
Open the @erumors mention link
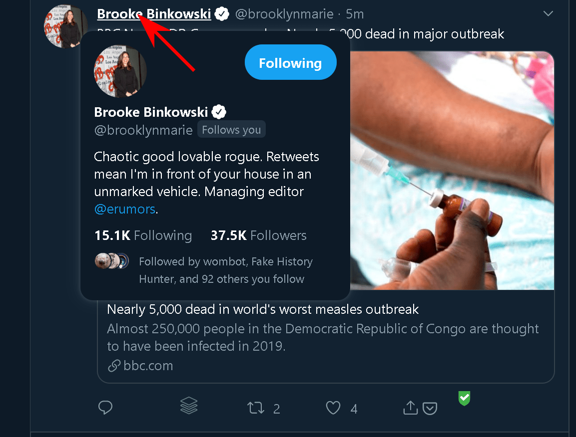pyautogui.click(x=125, y=209)
